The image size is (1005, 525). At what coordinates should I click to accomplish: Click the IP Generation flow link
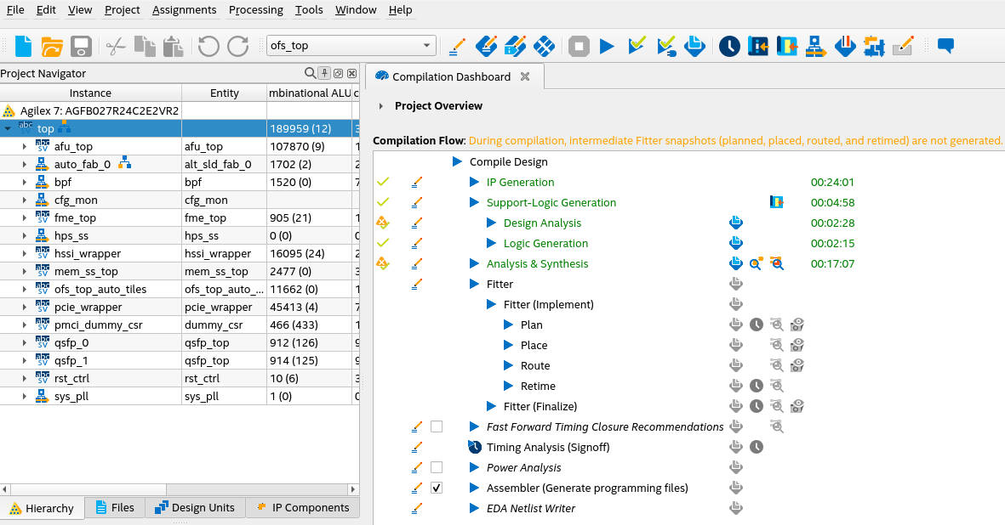520,183
